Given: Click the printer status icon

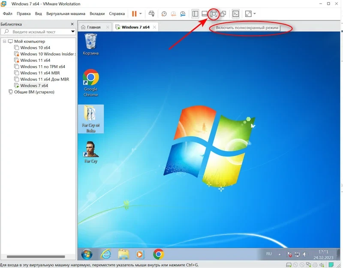Looking at the screenshot, I should [315, 265].
